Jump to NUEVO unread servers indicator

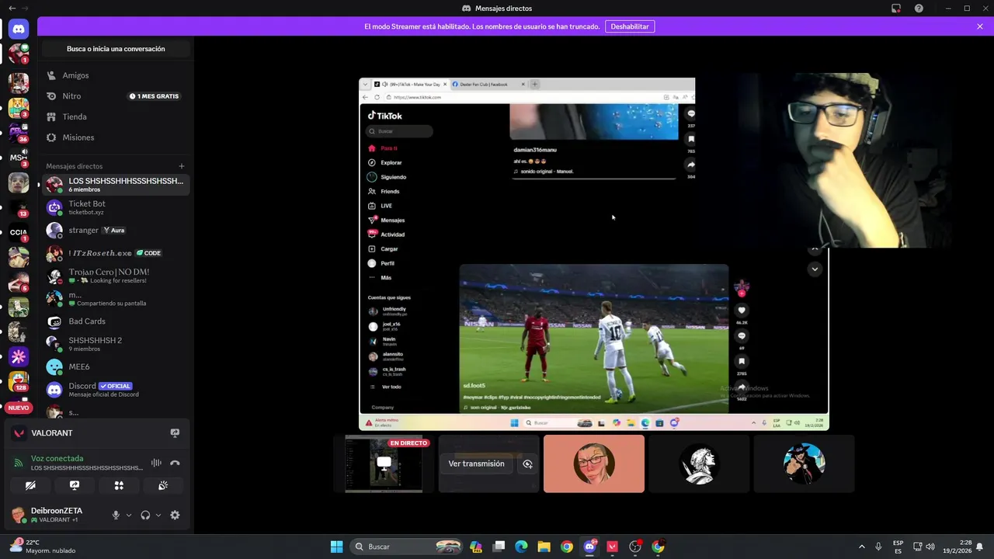[19, 408]
